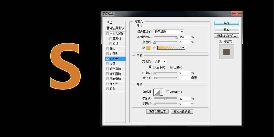Select the 居中 (Center) source radio button

click(154, 67)
